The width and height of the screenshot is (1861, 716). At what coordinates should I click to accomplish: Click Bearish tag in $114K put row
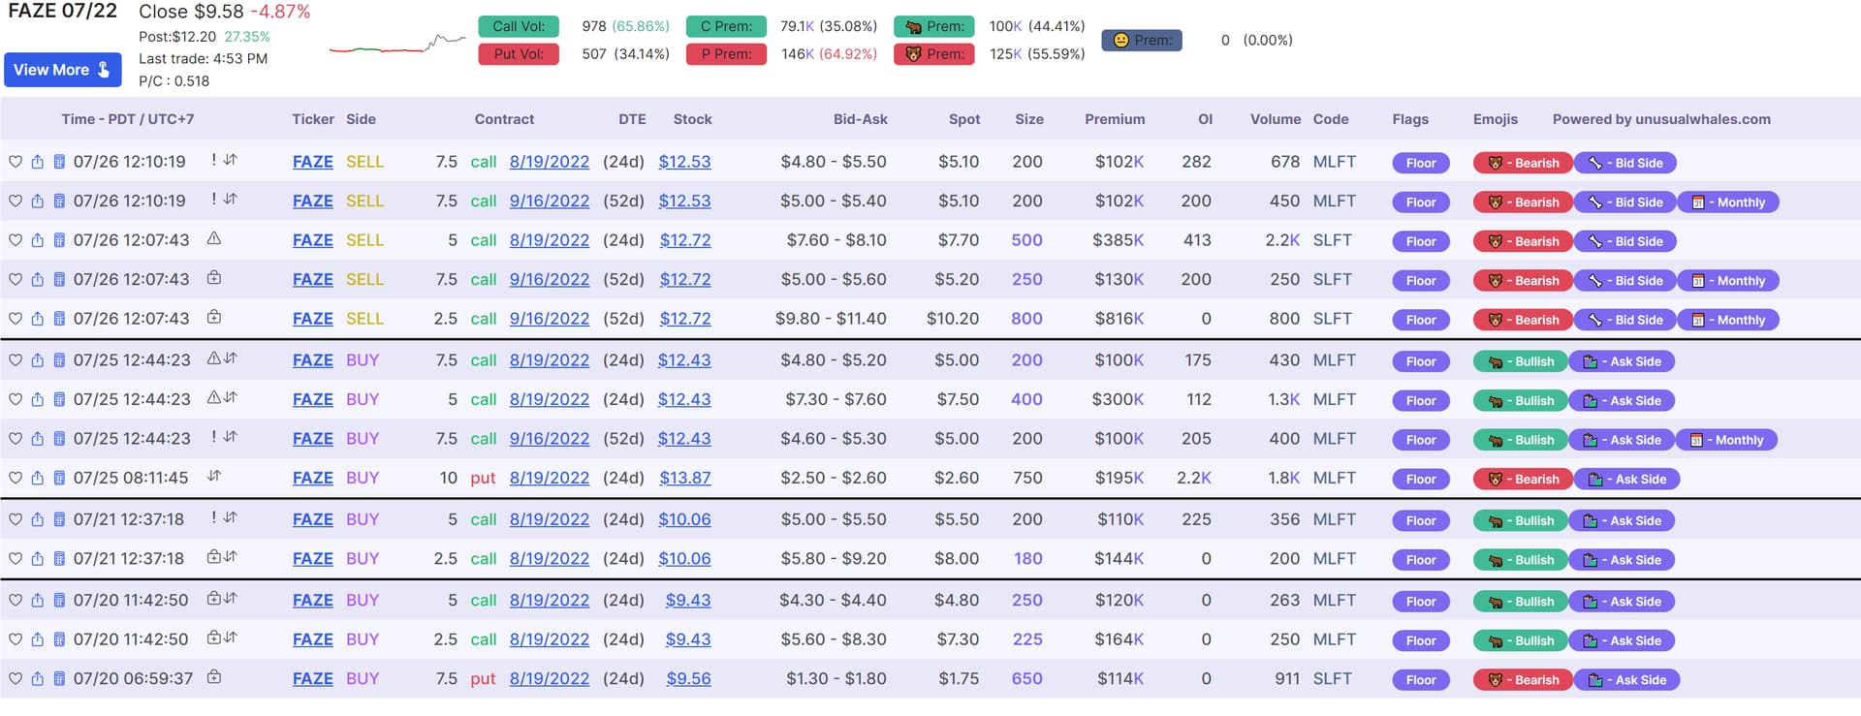tap(1523, 680)
